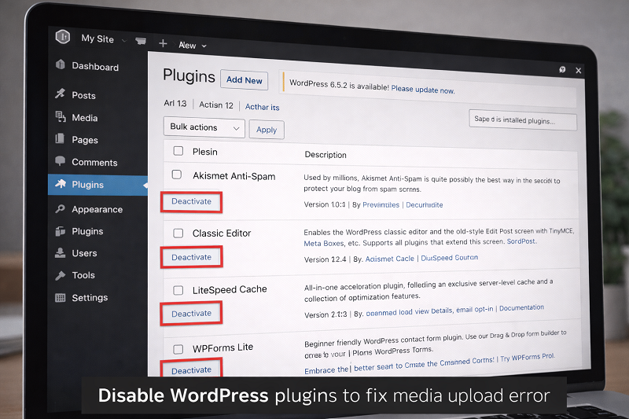The image size is (629, 419).
Task: Click the WordPress logo in admin bar
Action: pos(63,36)
